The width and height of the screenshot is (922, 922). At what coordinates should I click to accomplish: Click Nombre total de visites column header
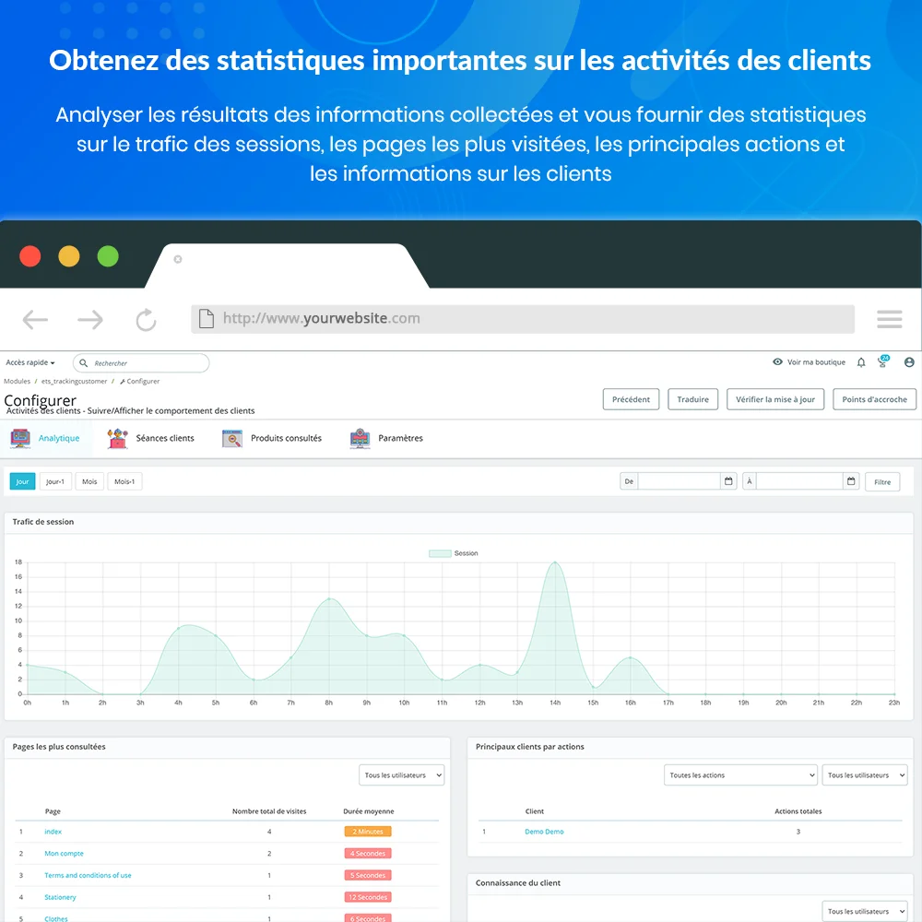click(269, 811)
